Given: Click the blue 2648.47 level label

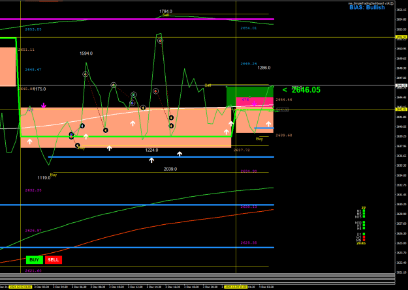Looking at the screenshot, I should pyautogui.click(x=33, y=70).
